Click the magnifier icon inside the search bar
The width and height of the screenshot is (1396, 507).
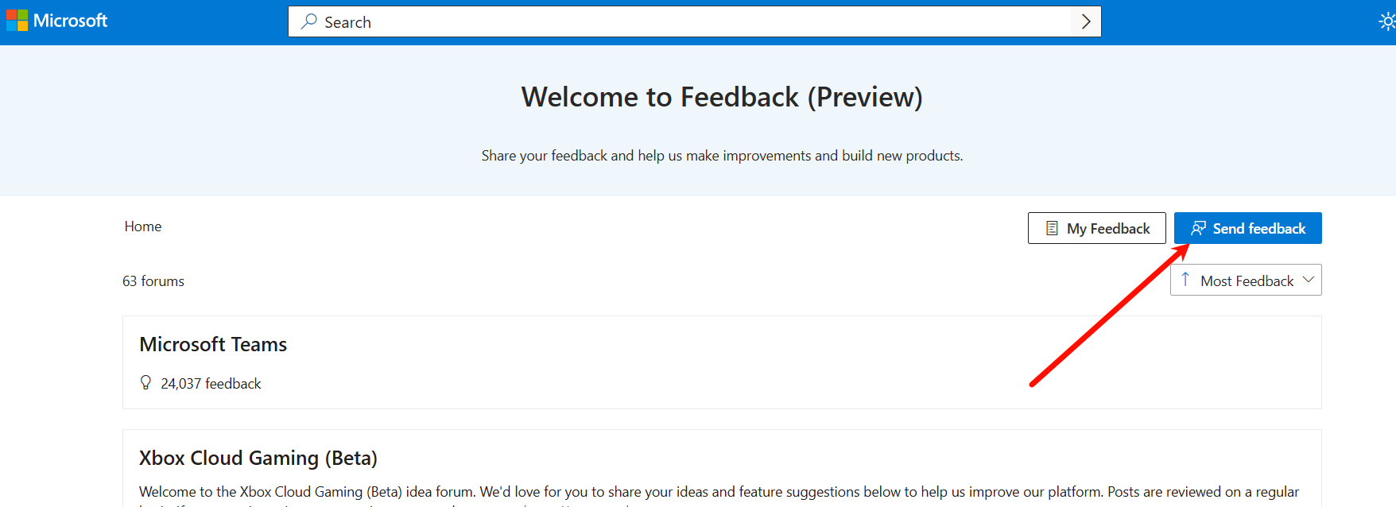(309, 21)
